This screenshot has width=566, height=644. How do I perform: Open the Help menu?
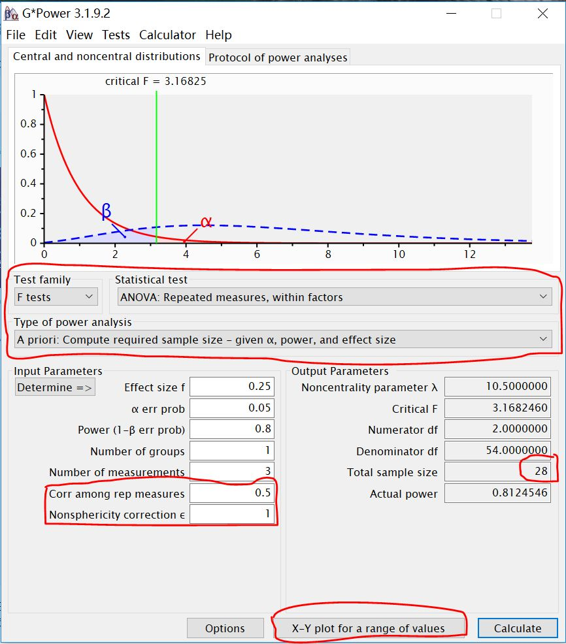click(218, 35)
